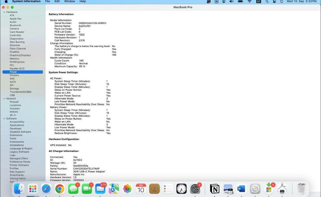Open WhatsApp from the dock
Screen dimensions: 321x197
coord(255,189)
